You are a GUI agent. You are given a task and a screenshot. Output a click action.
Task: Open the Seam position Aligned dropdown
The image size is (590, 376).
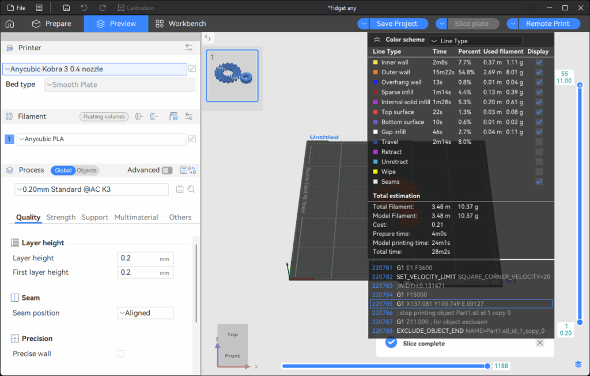(145, 313)
